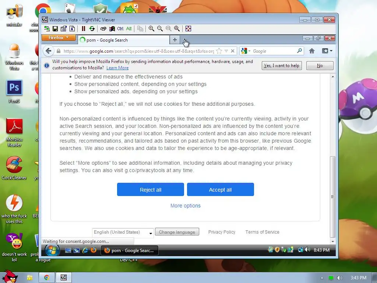Screen dimensions: 377x283
Task: Open the TightVNC connection options icon
Action: [x=63, y=29]
